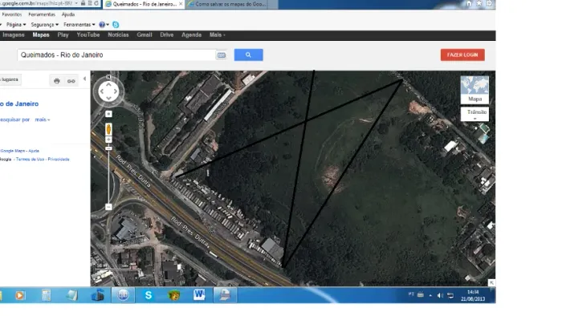The image size is (562, 316).
Task: Expand the 'mais' dropdown link in panel
Action: point(43,120)
